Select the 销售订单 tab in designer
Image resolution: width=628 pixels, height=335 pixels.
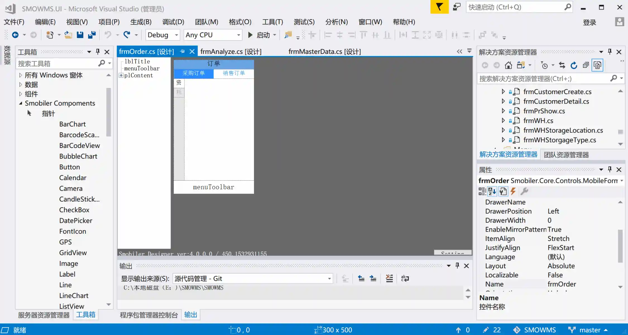234,73
